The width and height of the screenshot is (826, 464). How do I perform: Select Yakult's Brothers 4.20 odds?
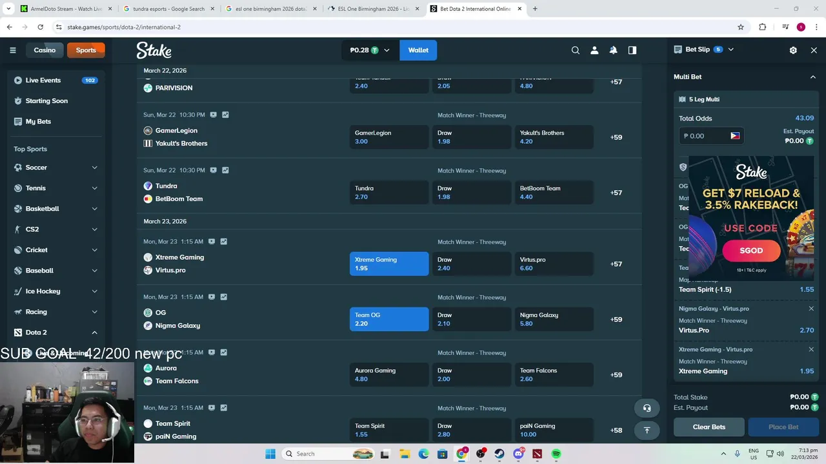[554, 137]
